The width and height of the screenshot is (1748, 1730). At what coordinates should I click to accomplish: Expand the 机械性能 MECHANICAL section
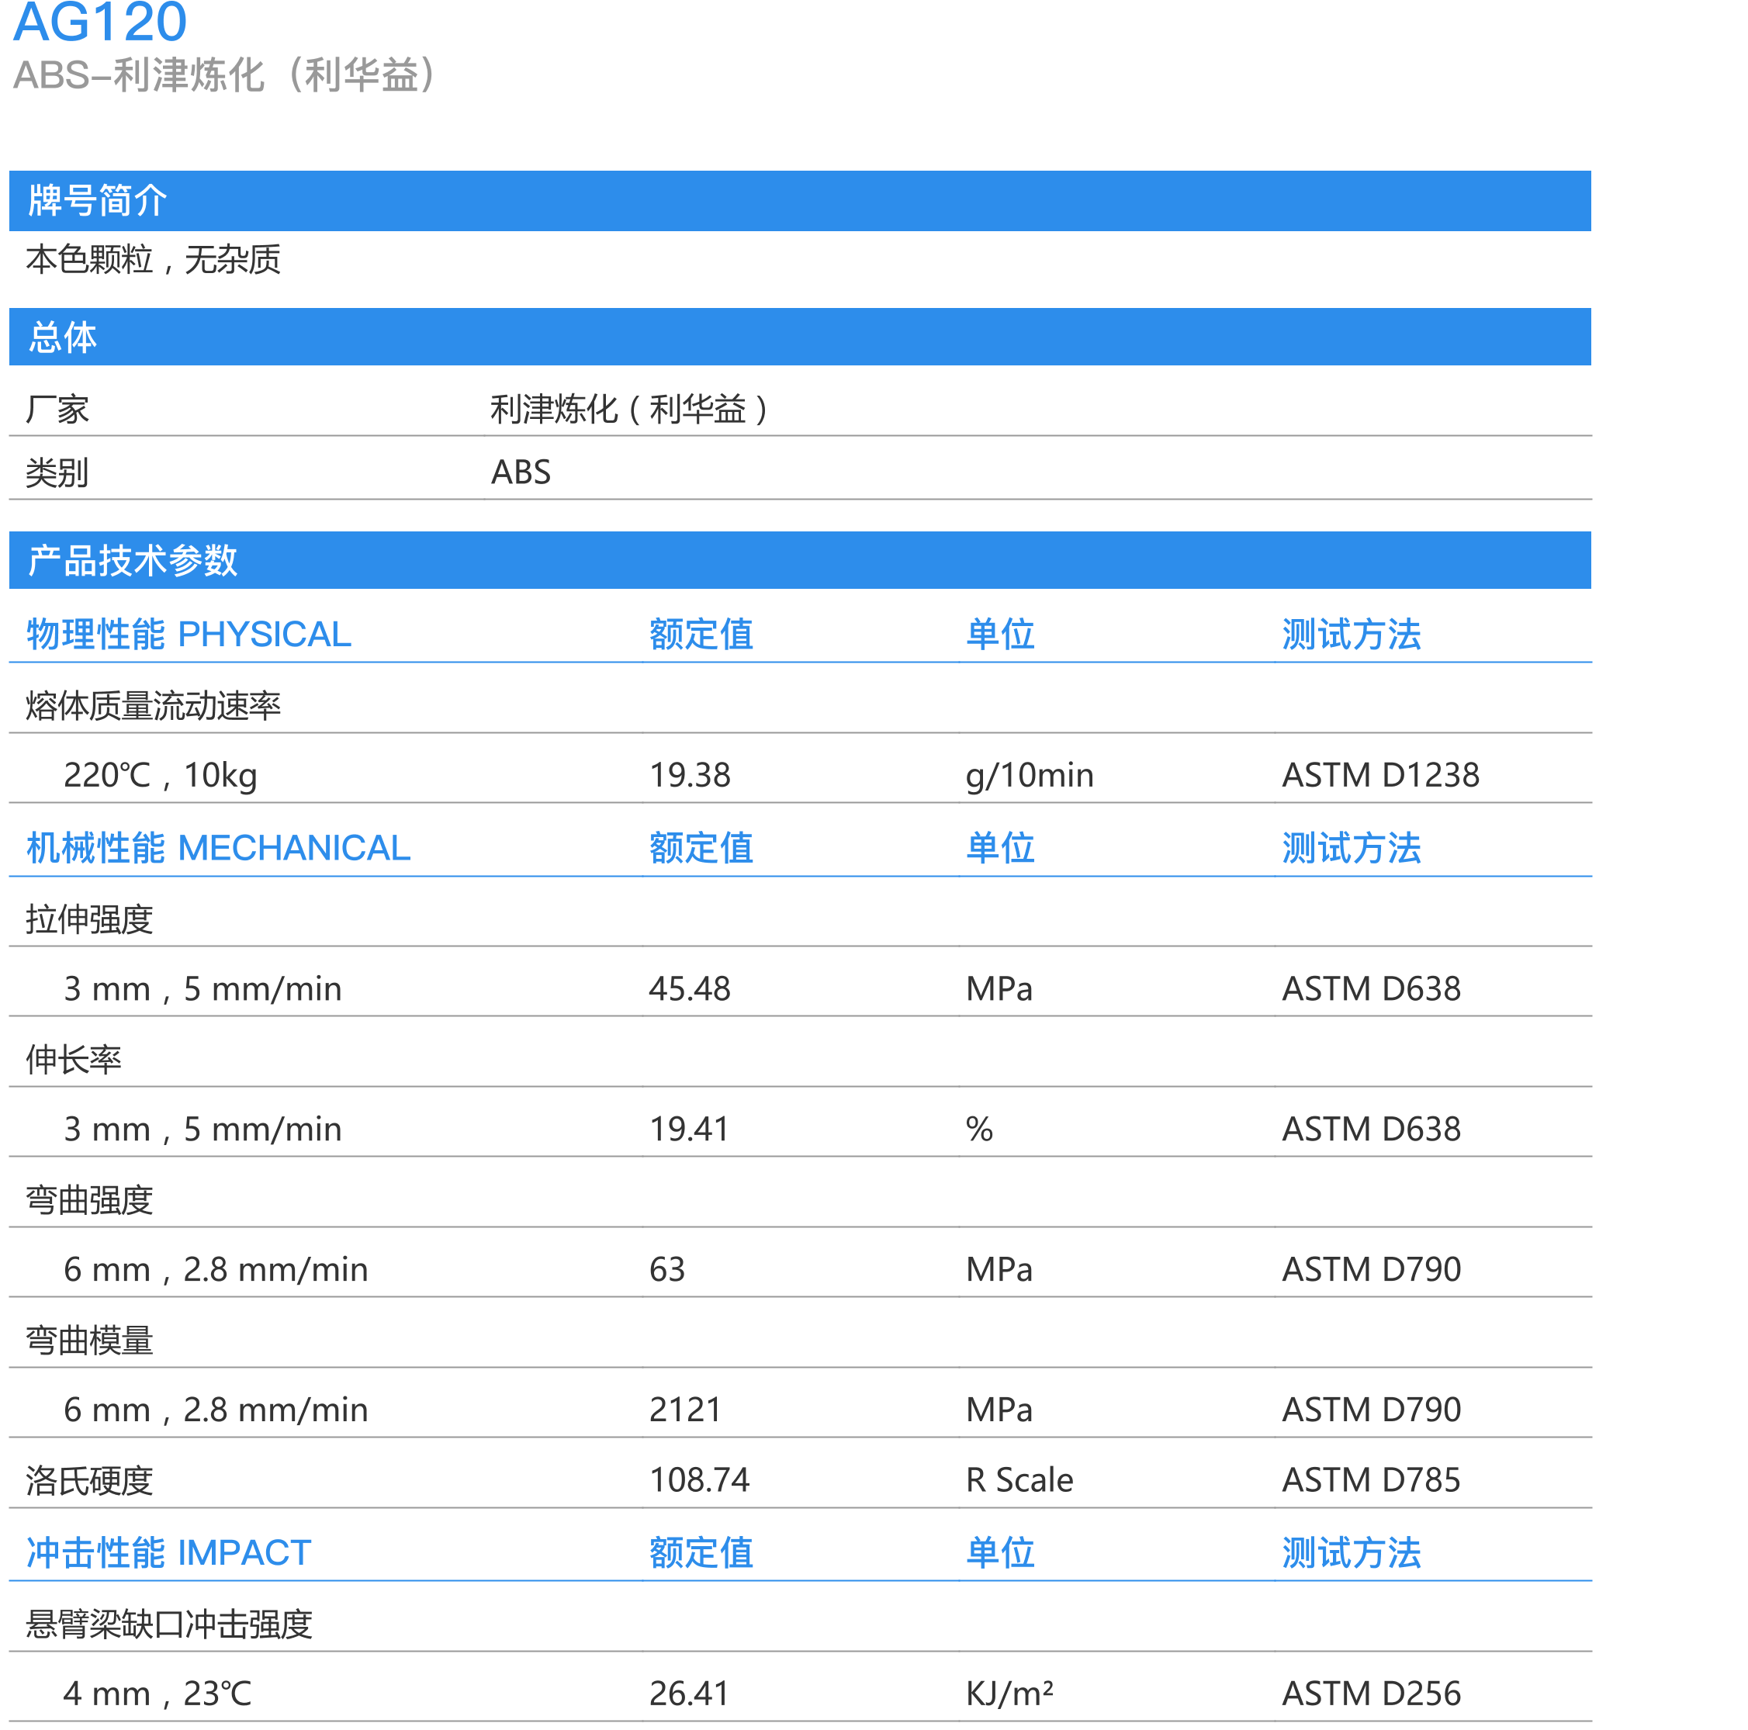217,848
